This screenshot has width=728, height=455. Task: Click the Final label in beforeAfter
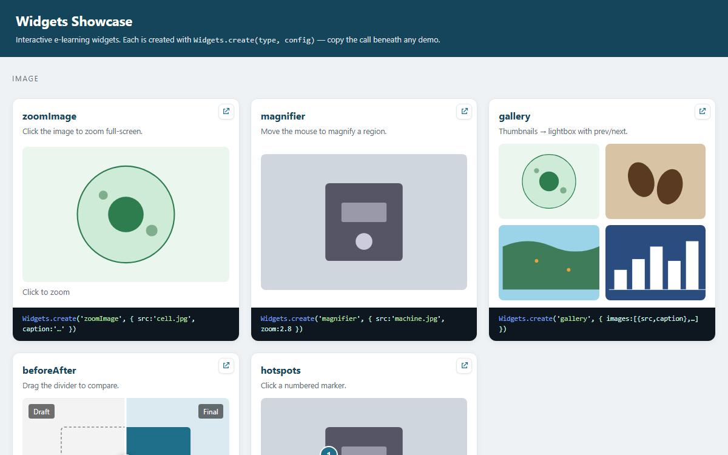(x=211, y=411)
